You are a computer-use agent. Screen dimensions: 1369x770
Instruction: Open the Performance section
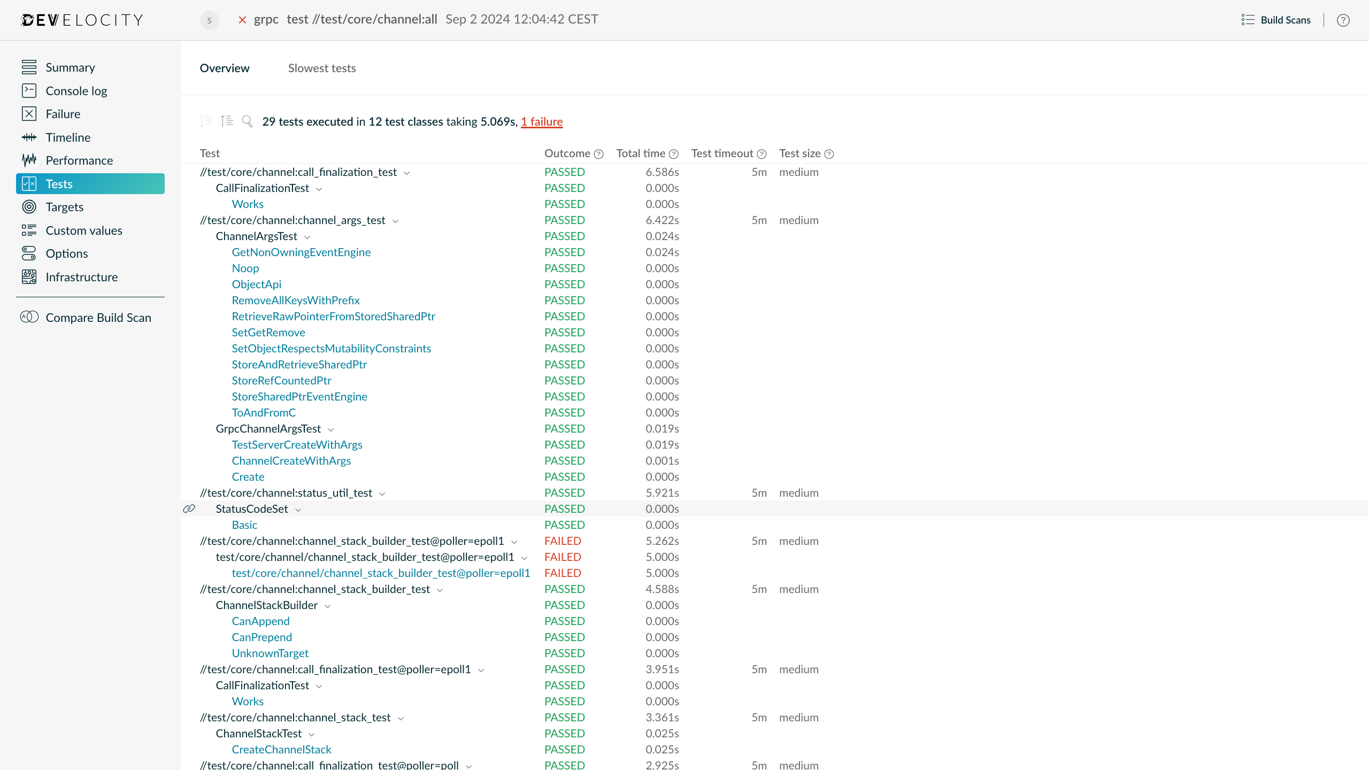pos(79,160)
